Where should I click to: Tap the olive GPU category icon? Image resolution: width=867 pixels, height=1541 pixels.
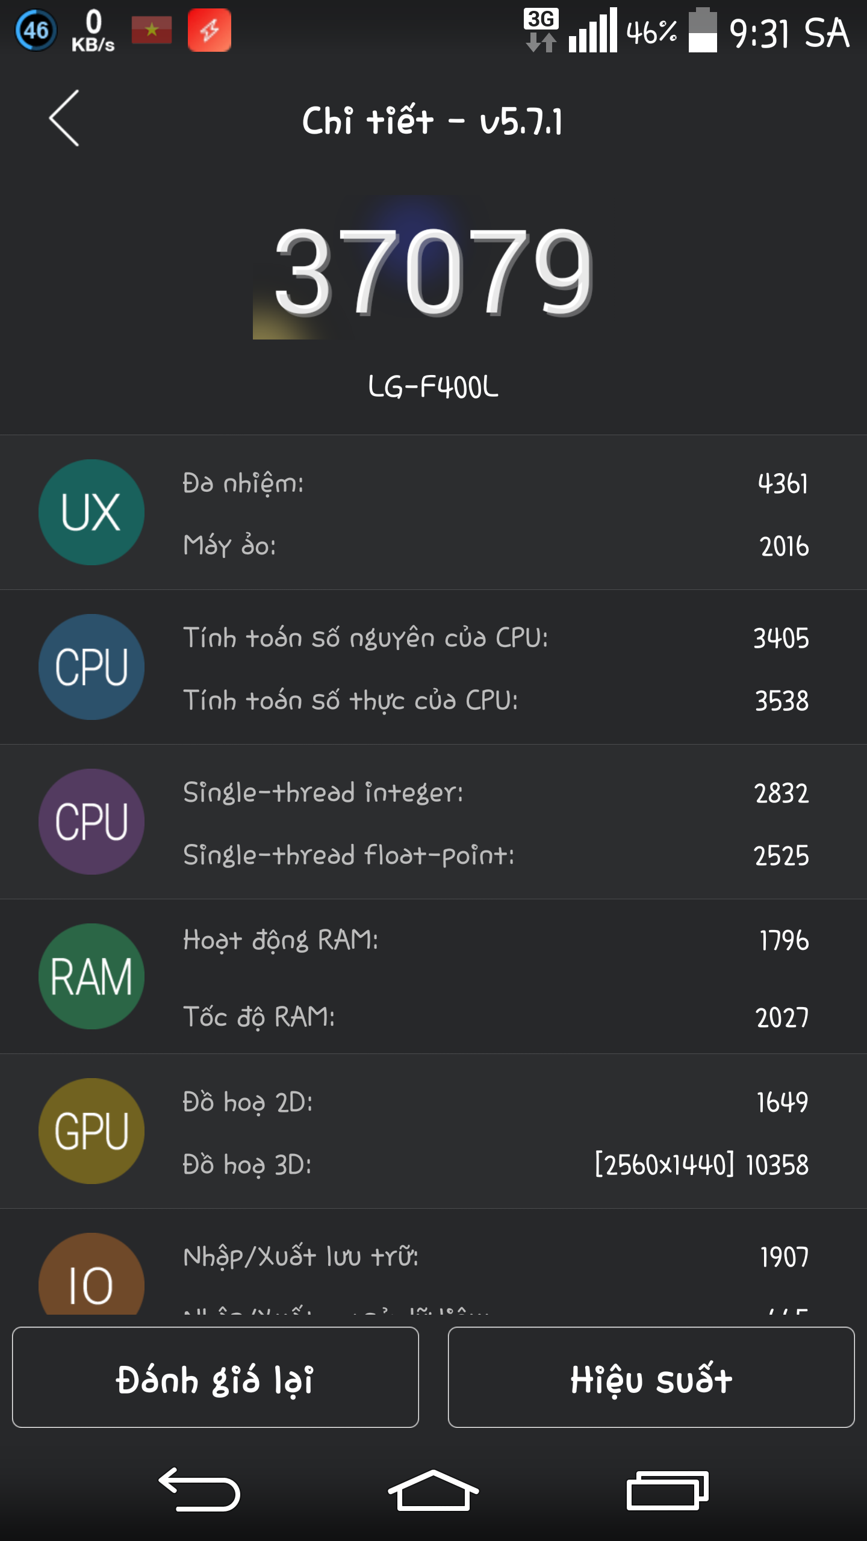(92, 1131)
